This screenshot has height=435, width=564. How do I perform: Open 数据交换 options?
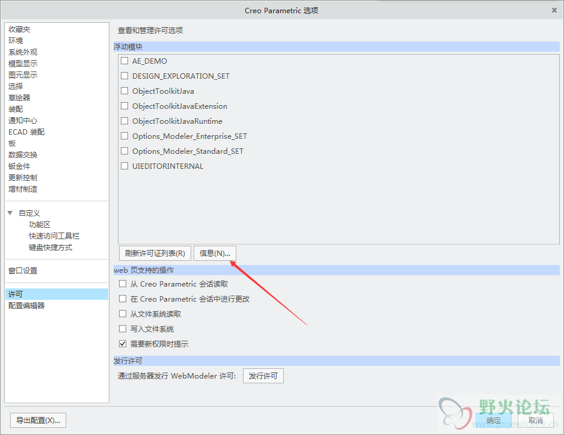pyautogui.click(x=23, y=155)
